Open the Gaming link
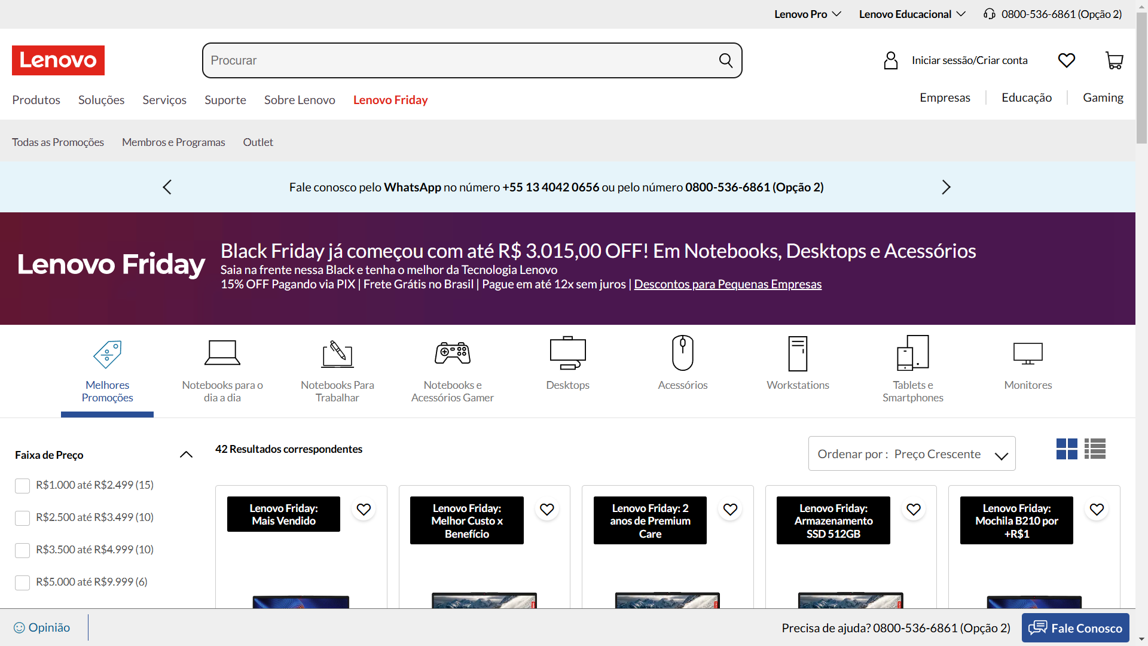The height and width of the screenshot is (646, 1148). [x=1103, y=97]
